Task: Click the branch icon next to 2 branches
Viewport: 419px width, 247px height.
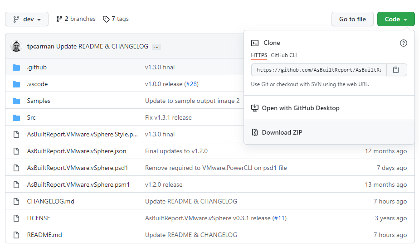Action: (x=59, y=19)
